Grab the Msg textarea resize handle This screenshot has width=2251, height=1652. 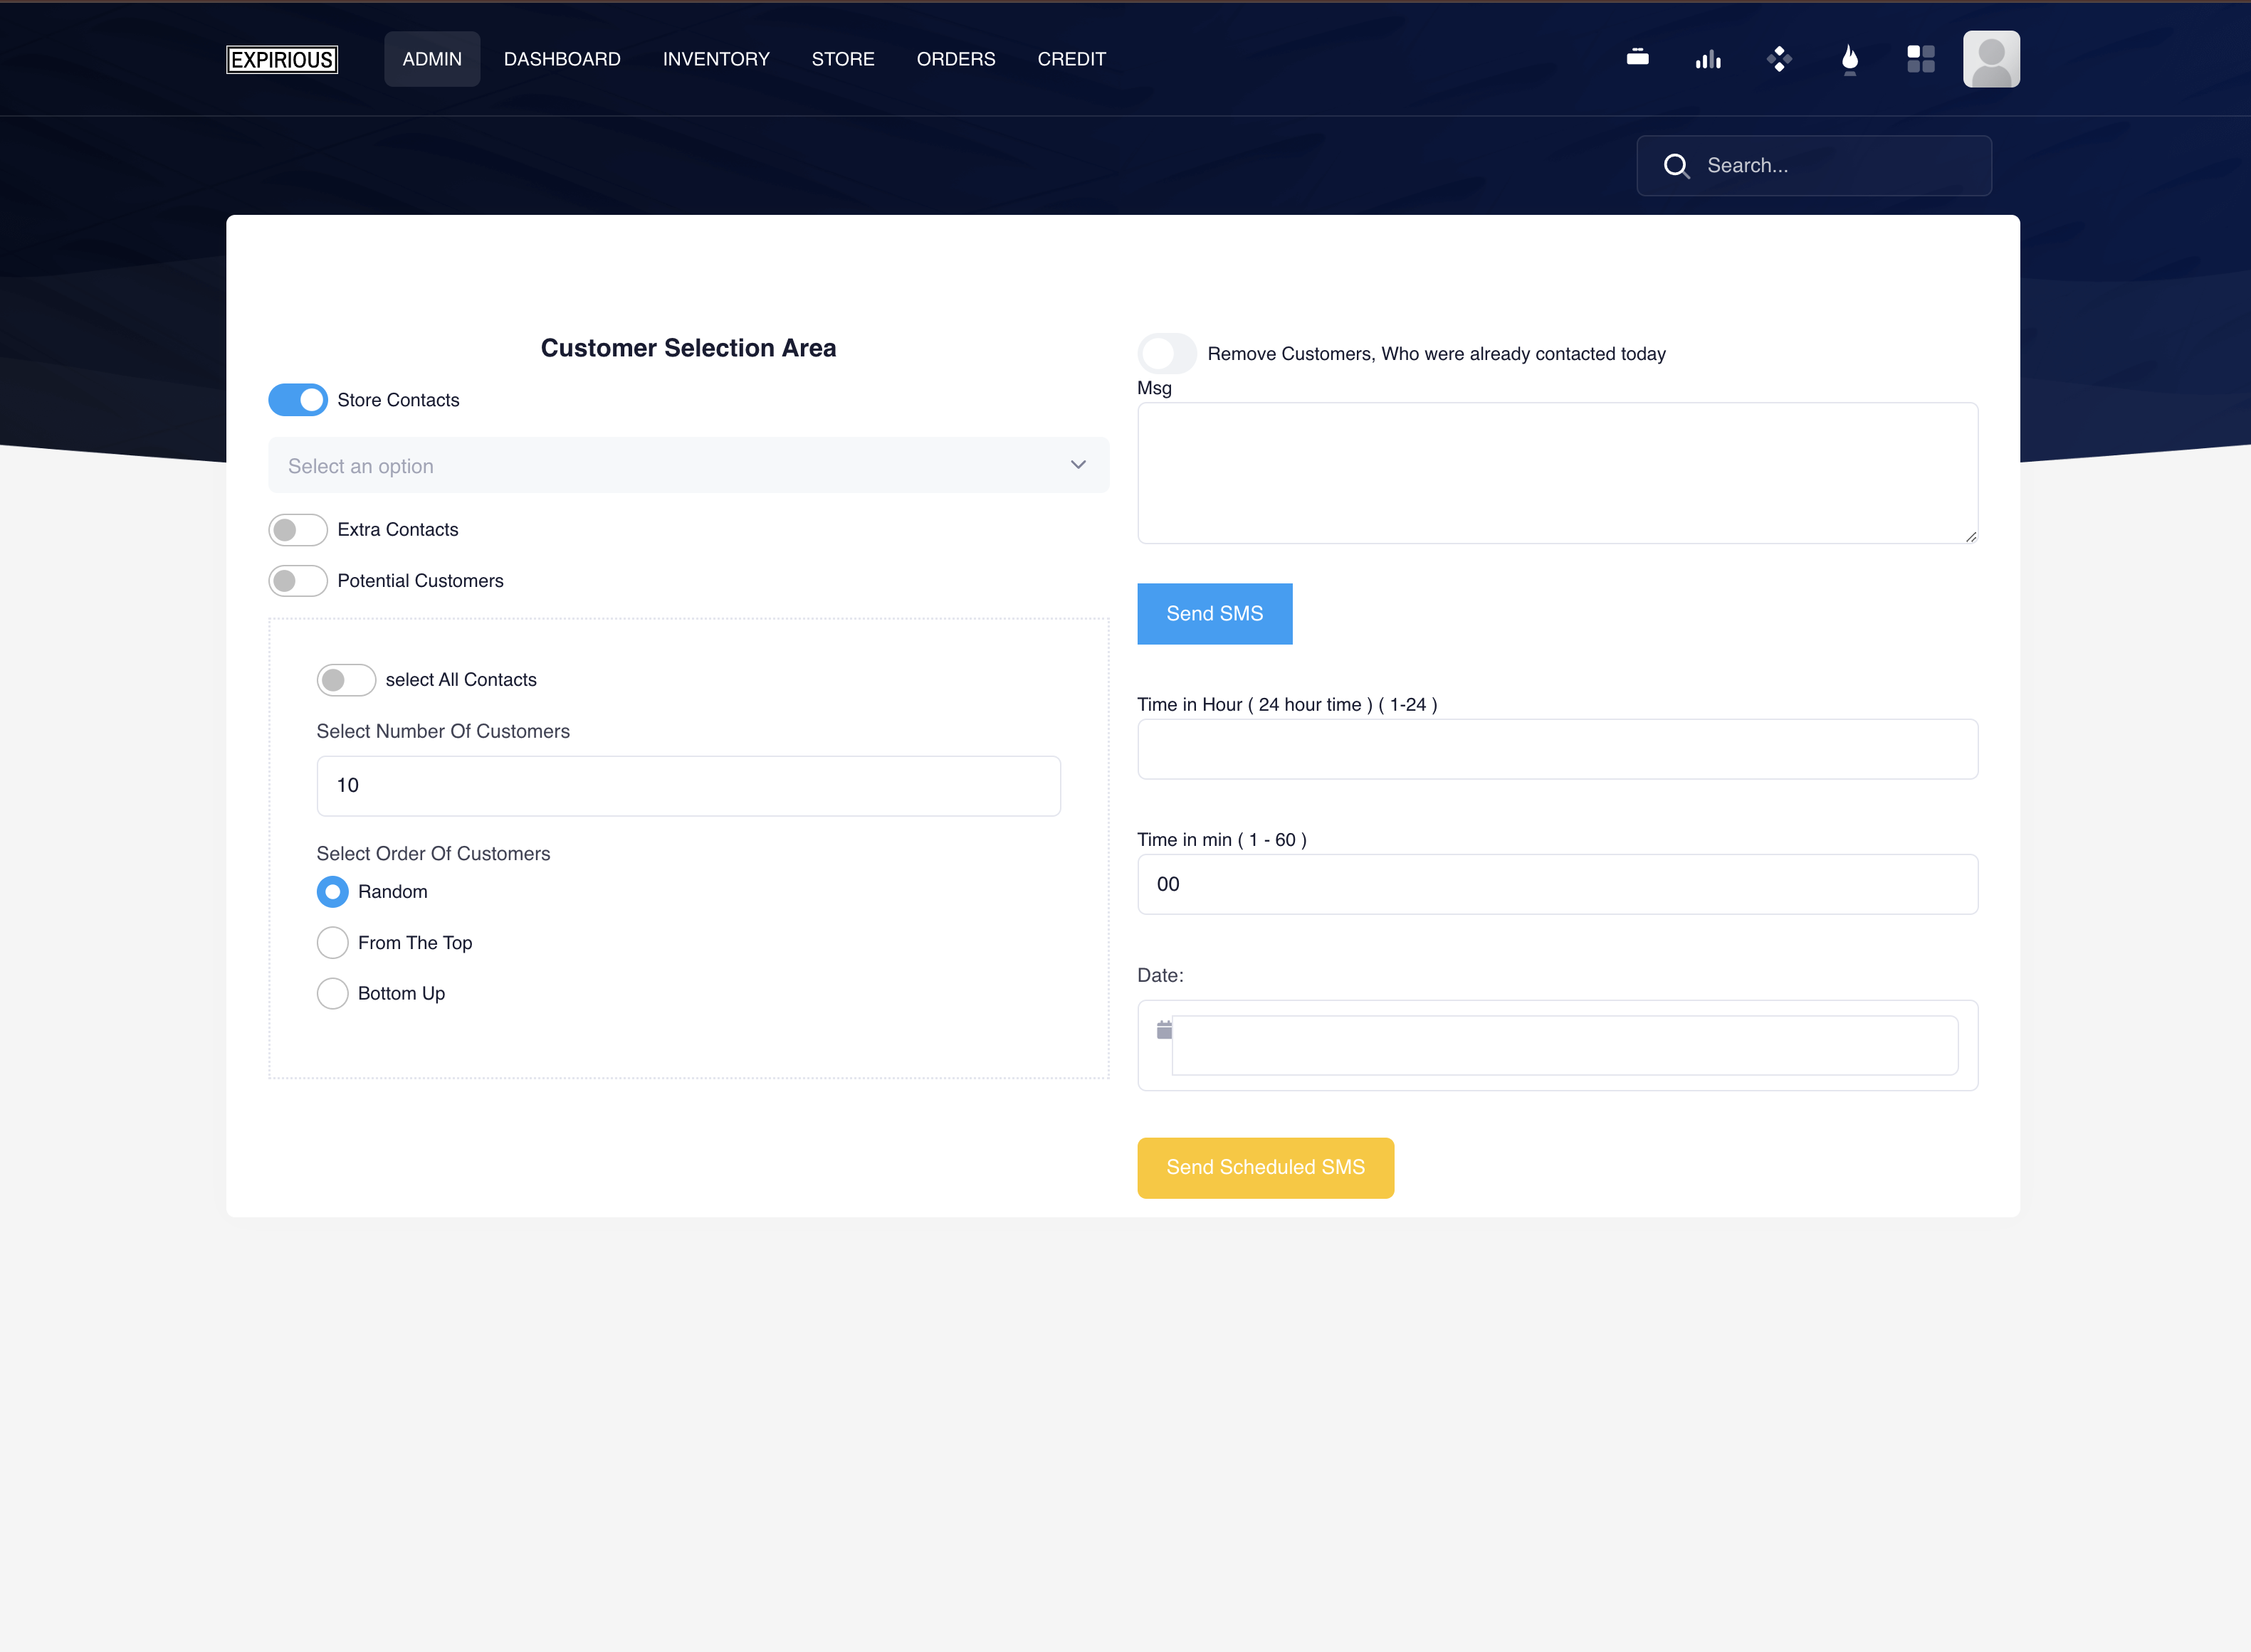click(1971, 537)
